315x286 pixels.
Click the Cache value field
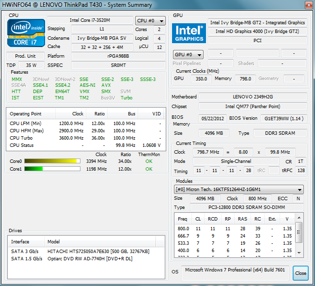tap(102, 47)
